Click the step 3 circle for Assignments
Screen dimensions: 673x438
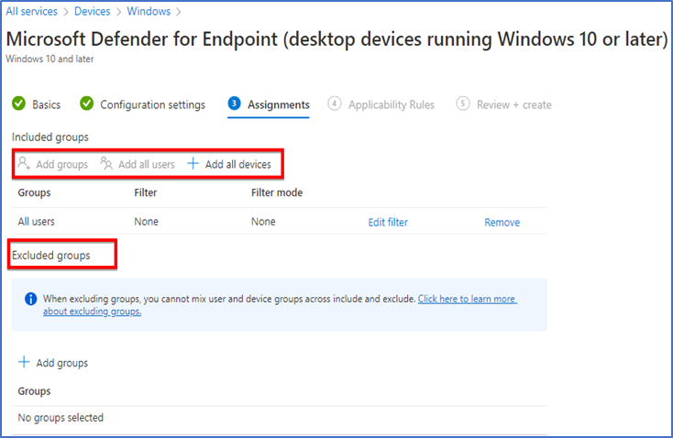pos(234,104)
